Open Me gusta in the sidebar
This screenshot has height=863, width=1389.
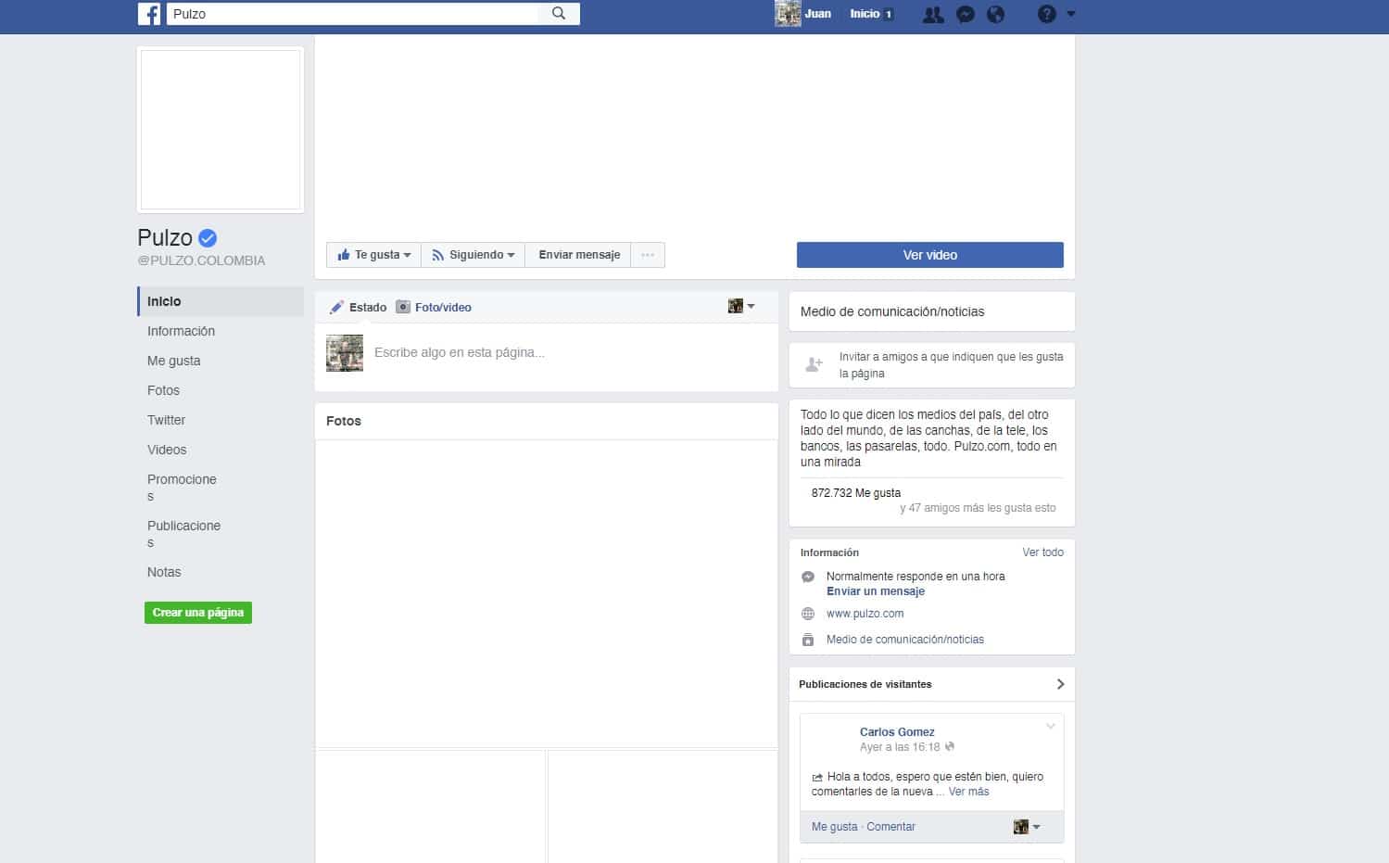click(x=174, y=361)
